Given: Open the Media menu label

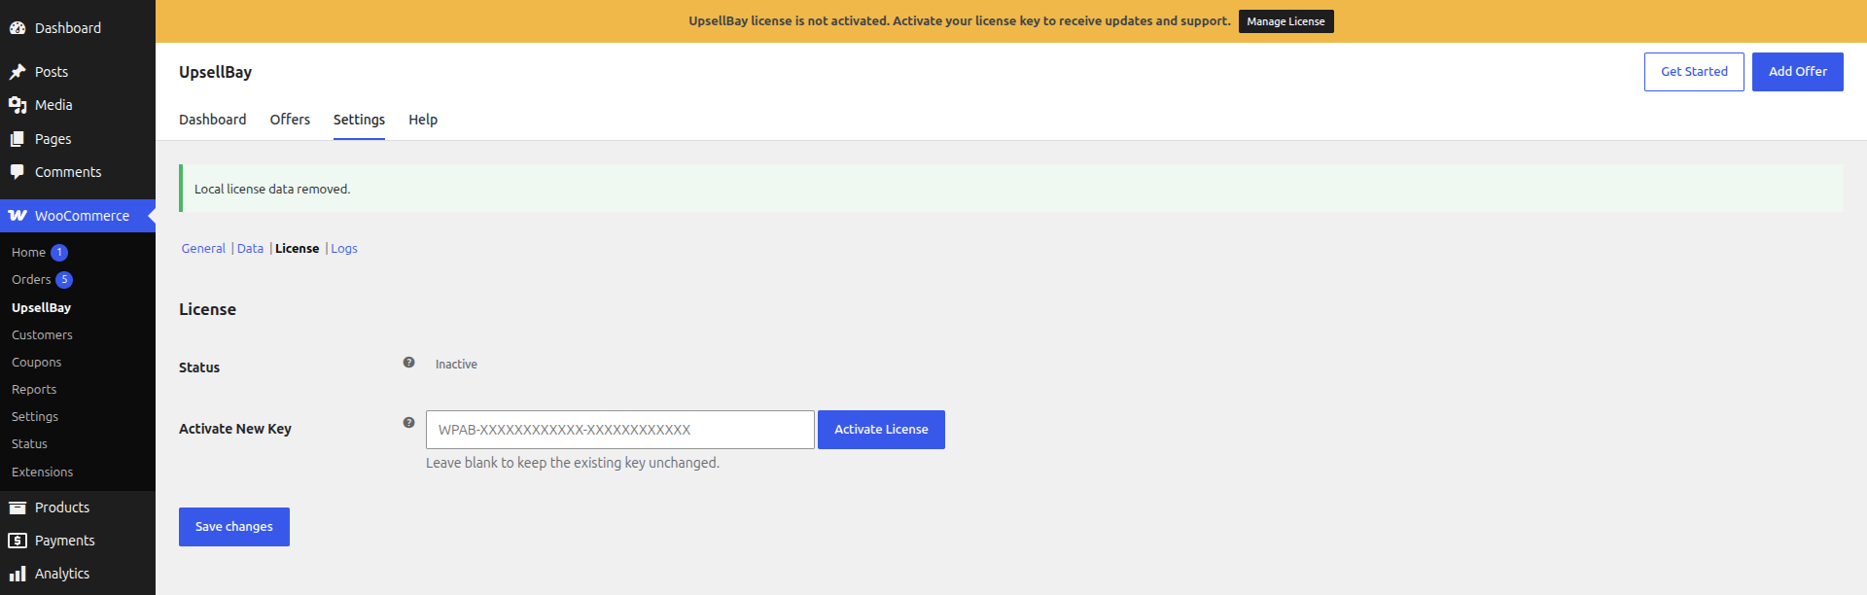Looking at the screenshot, I should point(53,105).
